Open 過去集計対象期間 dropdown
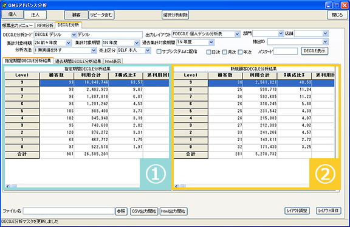 (211, 42)
